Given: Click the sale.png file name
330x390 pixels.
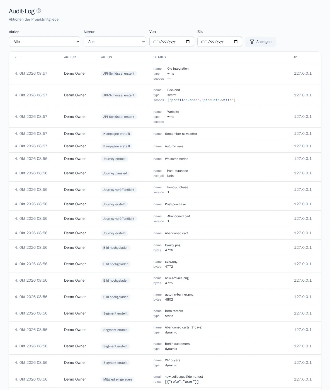Looking at the screenshot, I should pos(171,262).
